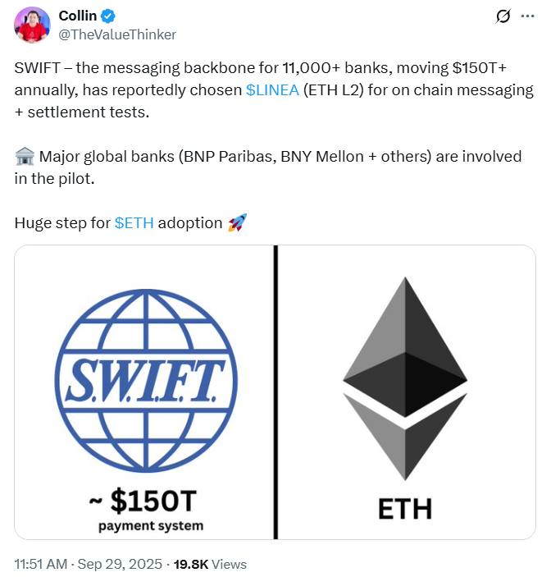Image resolution: width=551 pixels, height=577 pixels.
Task: Click the black divider line in image
Action: [275, 392]
